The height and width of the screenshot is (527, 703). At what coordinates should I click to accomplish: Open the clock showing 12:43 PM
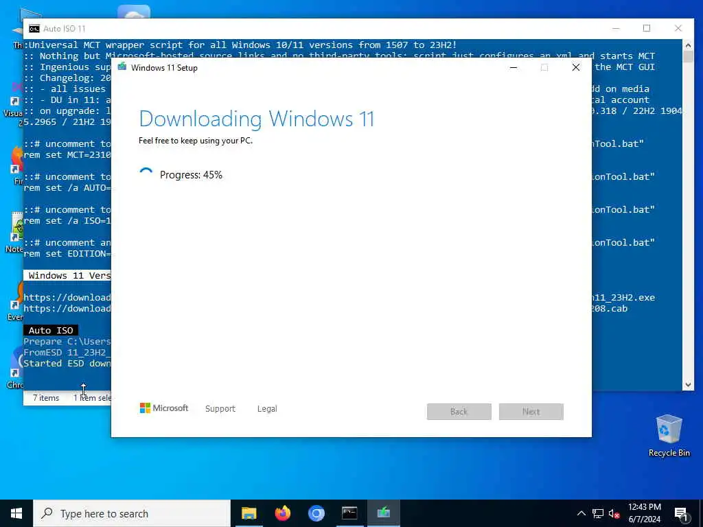pyautogui.click(x=644, y=513)
